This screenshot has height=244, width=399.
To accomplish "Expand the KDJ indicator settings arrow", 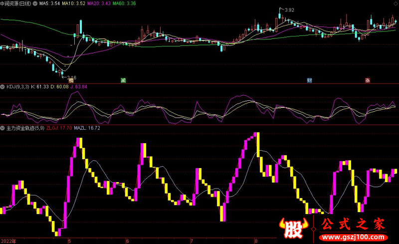I will pos(2,86).
